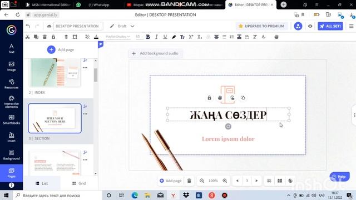Viewport: 356px width, 200px height.
Task: Toggle superscript formatting
Action: [191, 37]
